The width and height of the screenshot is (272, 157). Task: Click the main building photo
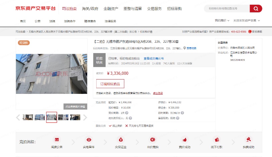tap(51, 74)
